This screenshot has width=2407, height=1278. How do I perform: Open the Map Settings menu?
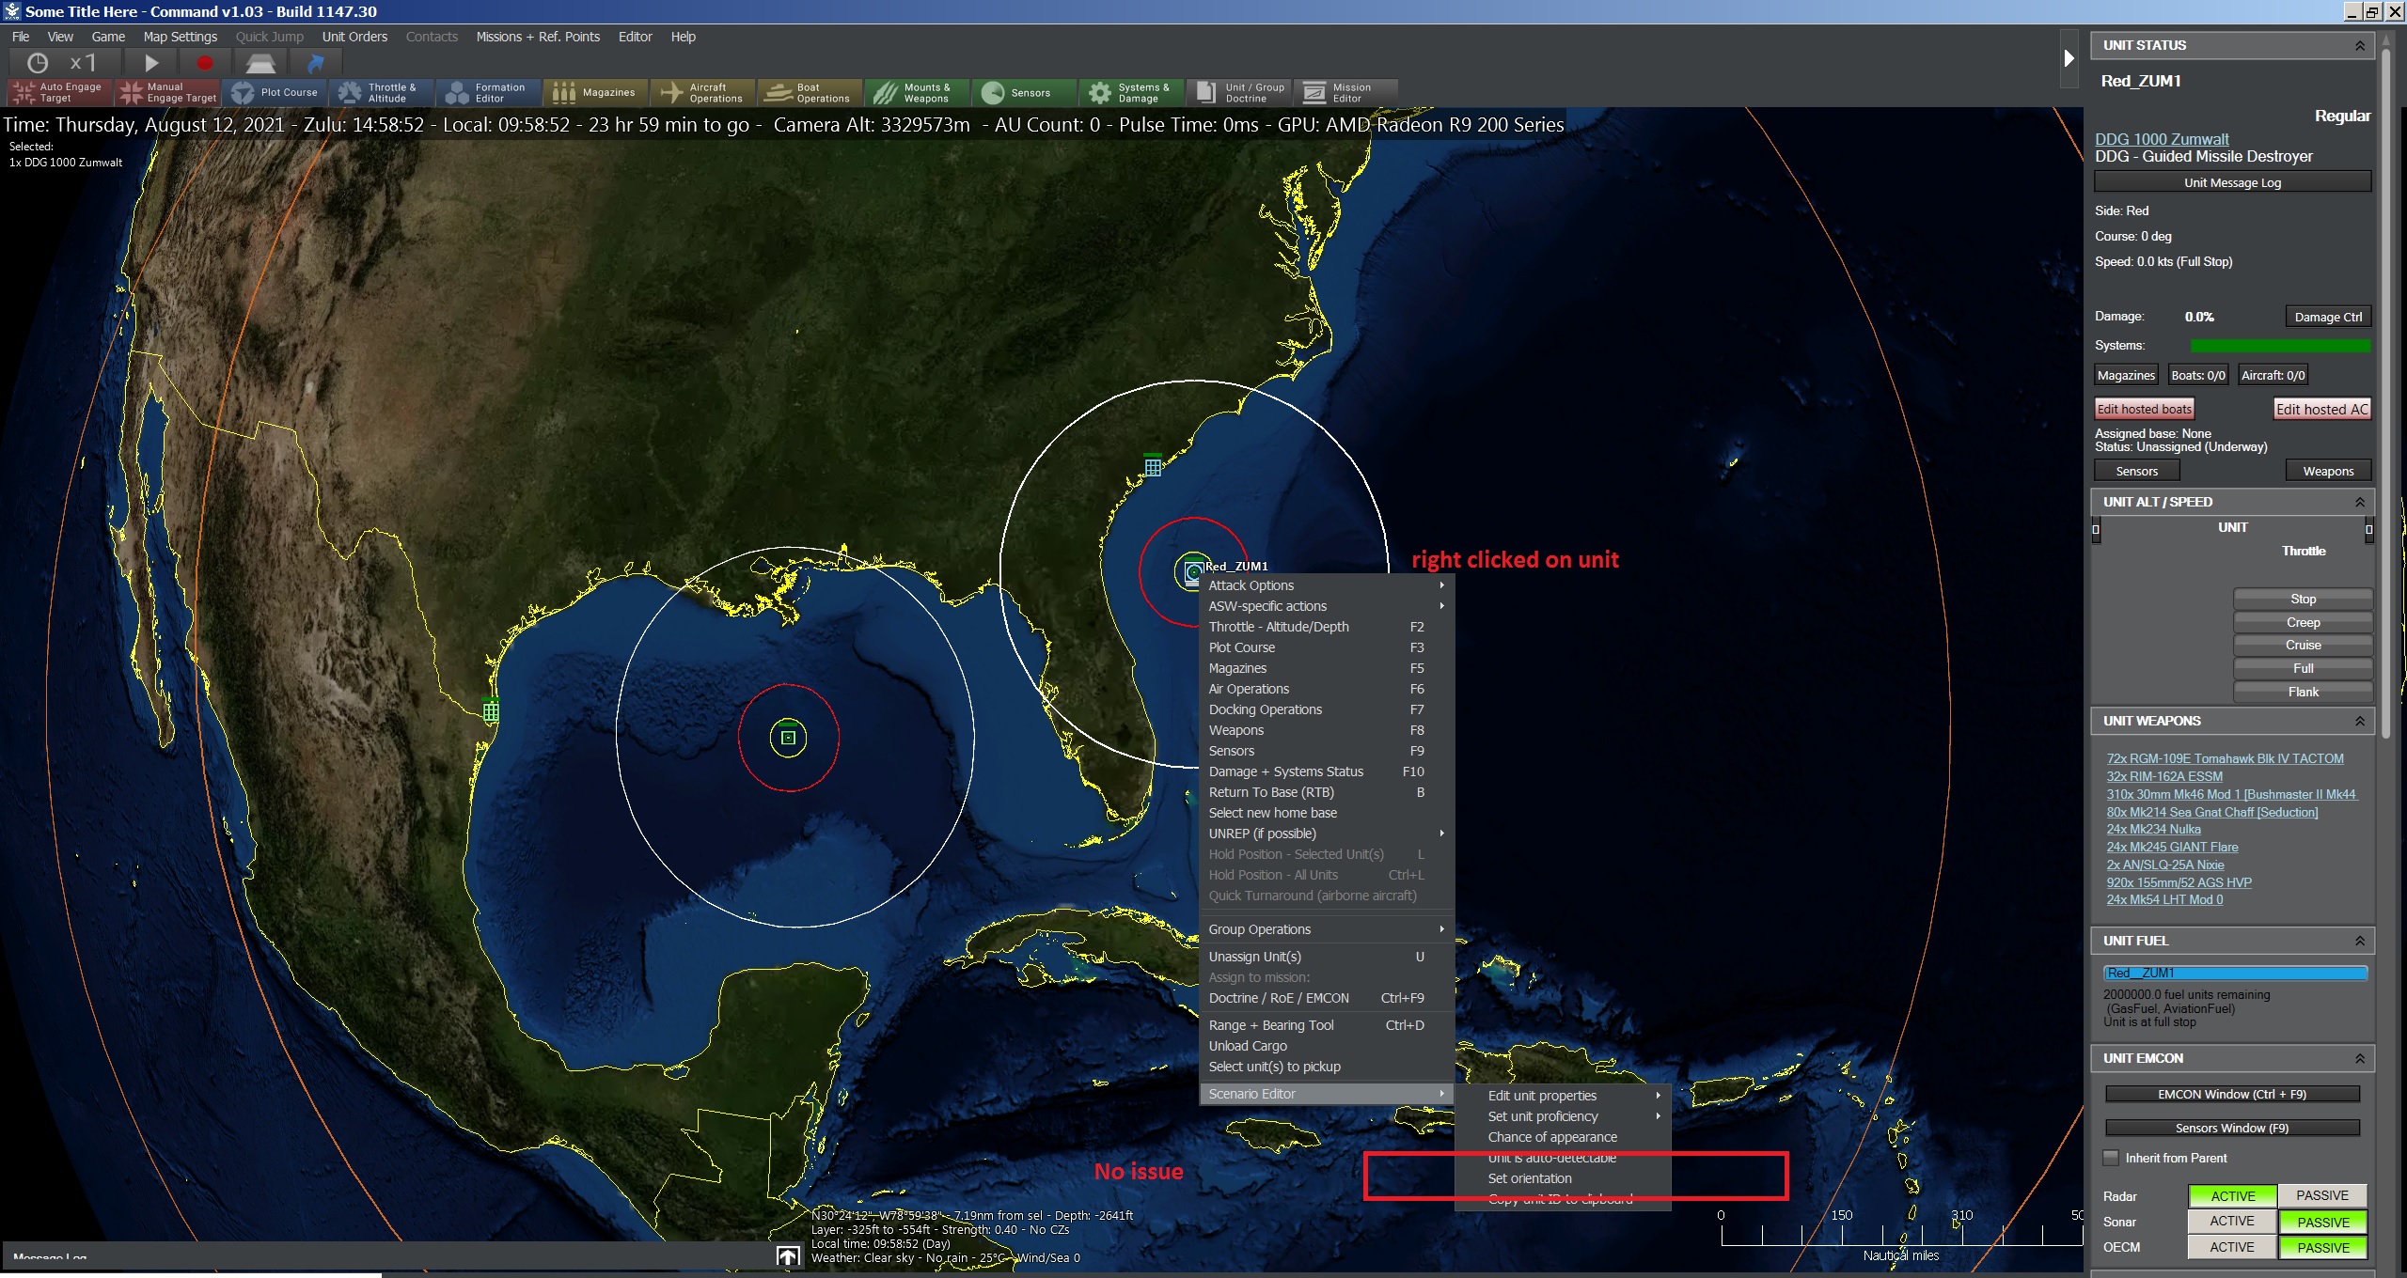point(180,37)
